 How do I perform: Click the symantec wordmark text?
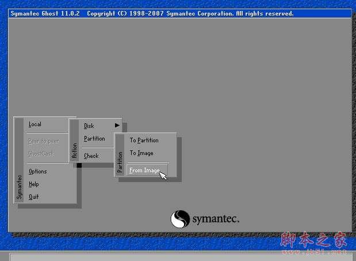point(215,219)
